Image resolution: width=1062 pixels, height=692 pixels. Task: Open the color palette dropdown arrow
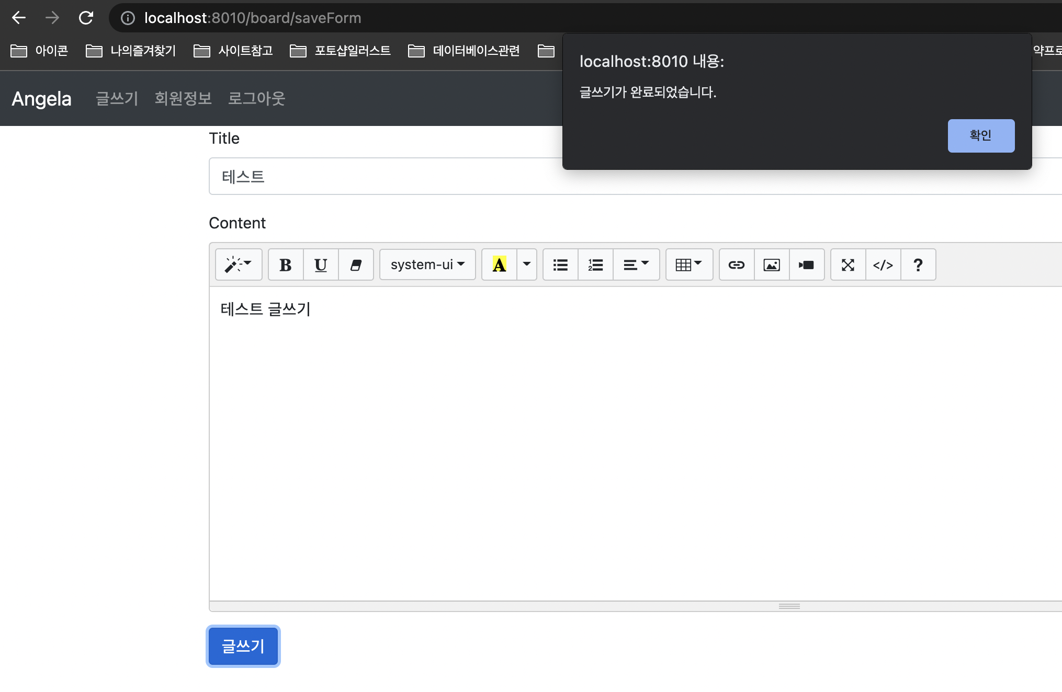click(x=527, y=264)
